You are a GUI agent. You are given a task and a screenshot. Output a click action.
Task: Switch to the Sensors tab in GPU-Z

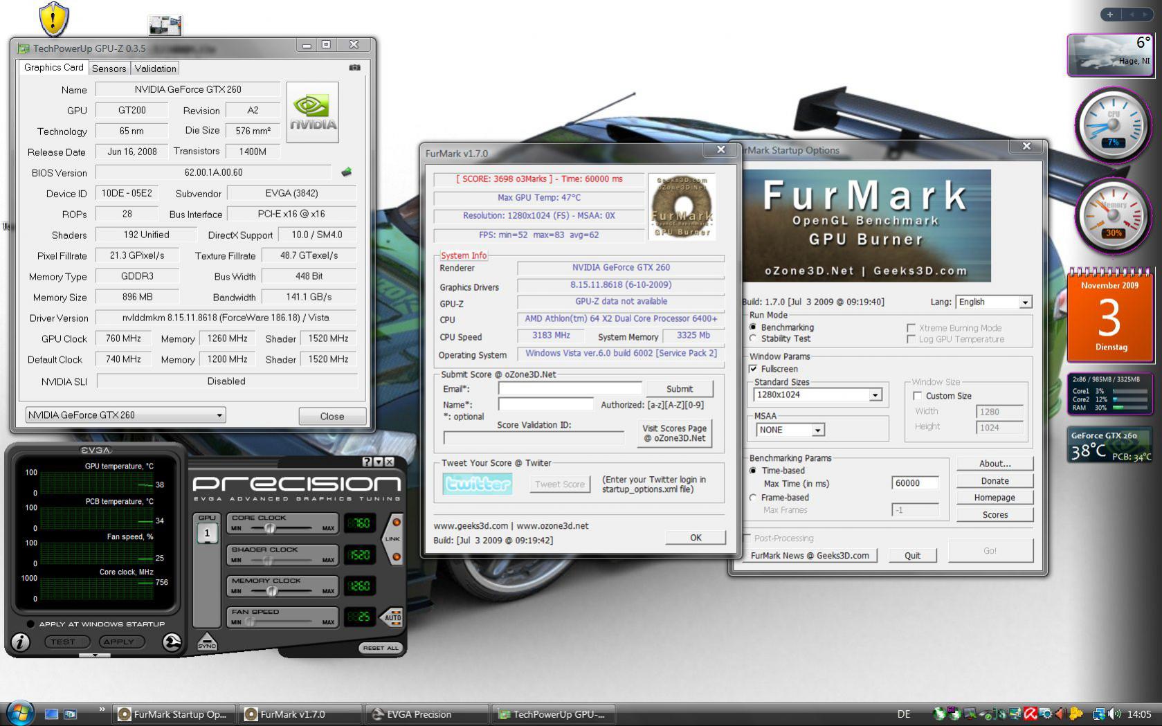click(109, 69)
